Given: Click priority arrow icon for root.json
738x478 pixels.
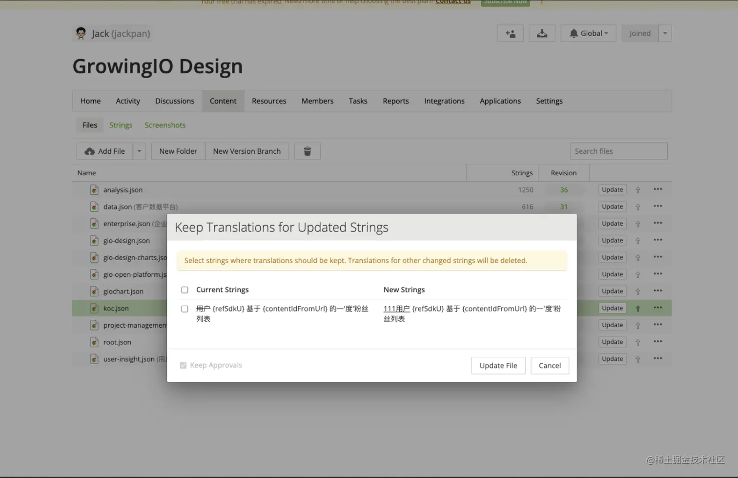Looking at the screenshot, I should tap(638, 342).
